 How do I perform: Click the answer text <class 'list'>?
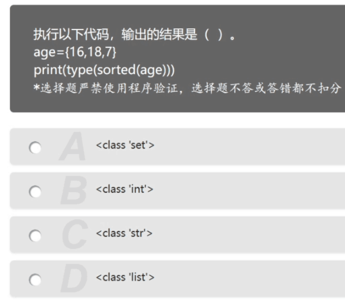(x=125, y=277)
